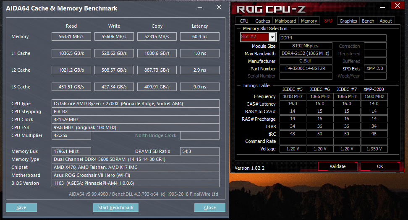Click the Max Bandwidth value DDR4-2132
408x220 pixels.
[x=306, y=54]
